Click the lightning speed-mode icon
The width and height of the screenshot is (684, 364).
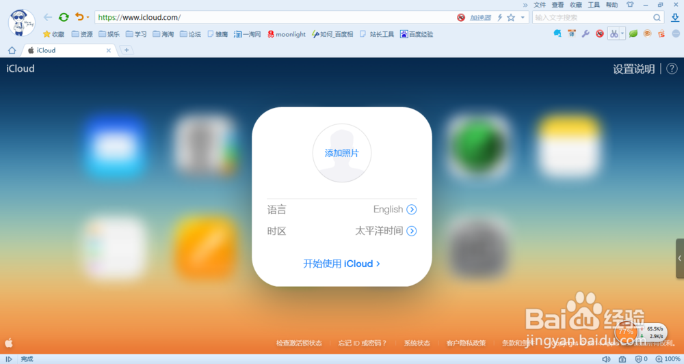click(500, 18)
